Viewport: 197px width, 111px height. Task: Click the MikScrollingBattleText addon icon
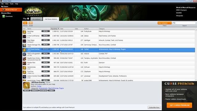point(24,54)
